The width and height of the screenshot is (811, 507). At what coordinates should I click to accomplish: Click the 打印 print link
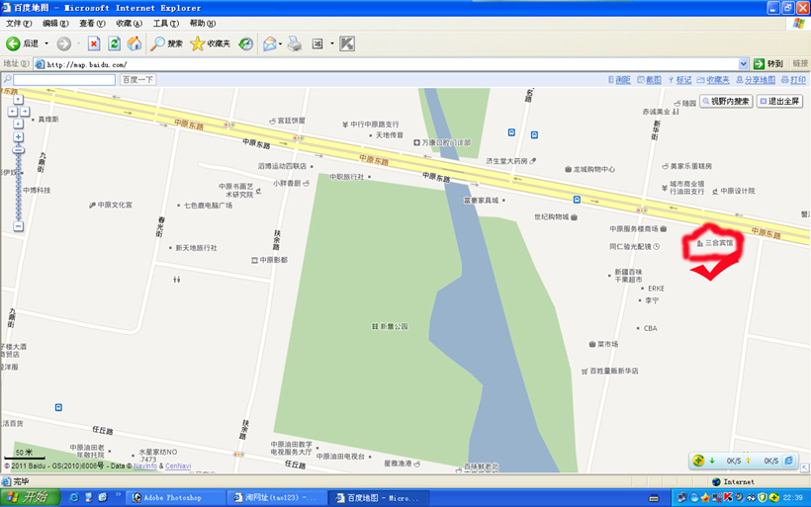click(x=793, y=80)
